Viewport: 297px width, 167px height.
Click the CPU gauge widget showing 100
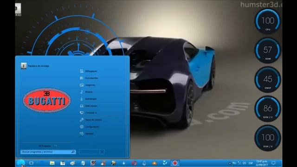point(268,21)
